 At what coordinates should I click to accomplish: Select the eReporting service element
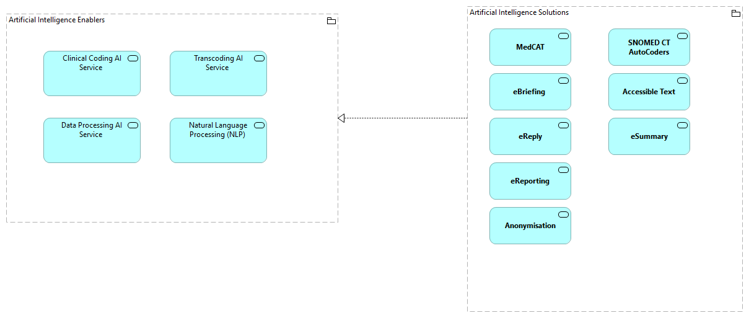(530, 181)
